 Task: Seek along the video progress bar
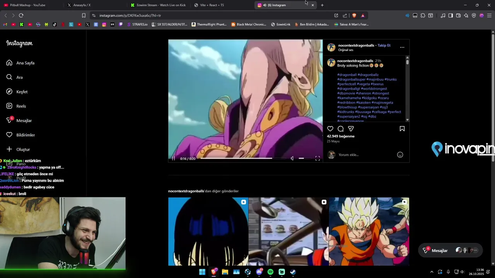click(x=243, y=158)
